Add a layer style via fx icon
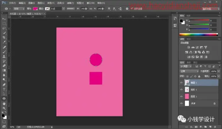 191,127
